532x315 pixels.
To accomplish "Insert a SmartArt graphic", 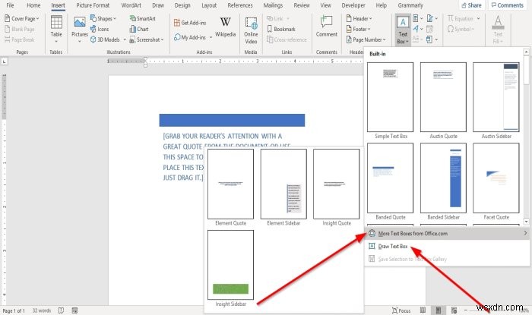I will point(143,19).
